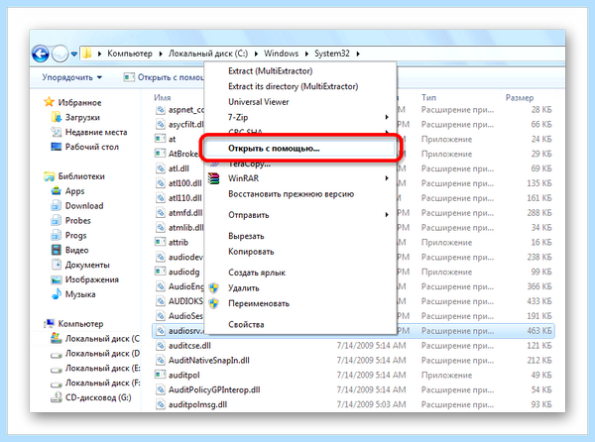Click the at application icon
The height and width of the screenshot is (442, 595).
click(x=160, y=139)
